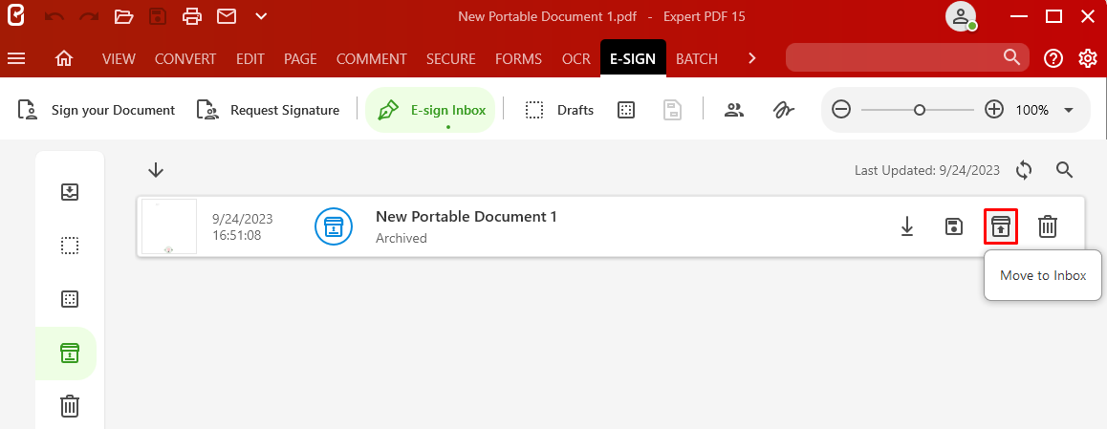Search documents with the list magnifier icon
Screen dimensions: 1107x429
[x=1065, y=169]
